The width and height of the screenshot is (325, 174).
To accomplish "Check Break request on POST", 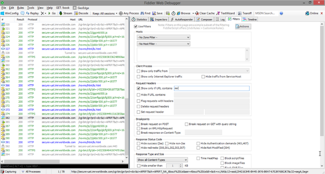I will pyautogui.click(x=139, y=124).
